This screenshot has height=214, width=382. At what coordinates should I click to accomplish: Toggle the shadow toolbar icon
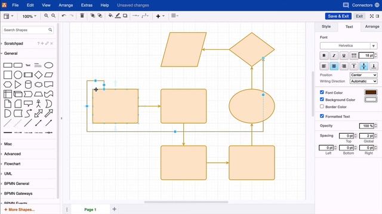click(125, 16)
